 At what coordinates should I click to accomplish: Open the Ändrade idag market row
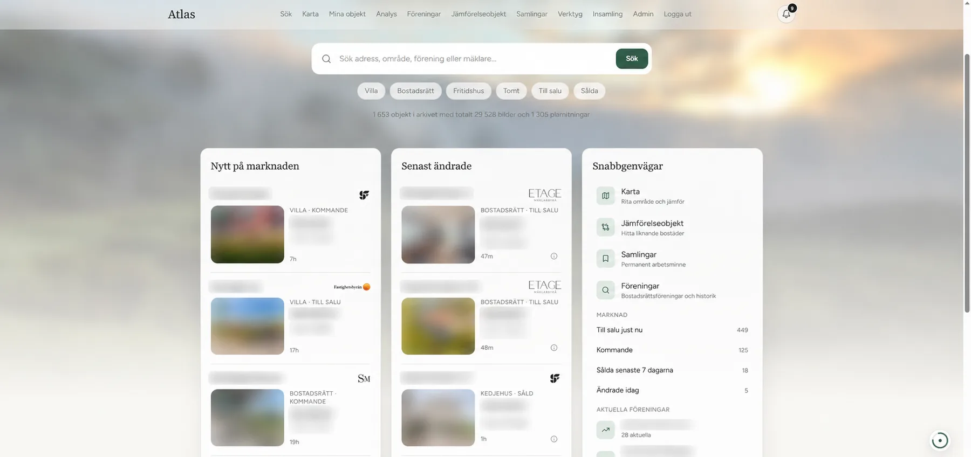pyautogui.click(x=672, y=390)
